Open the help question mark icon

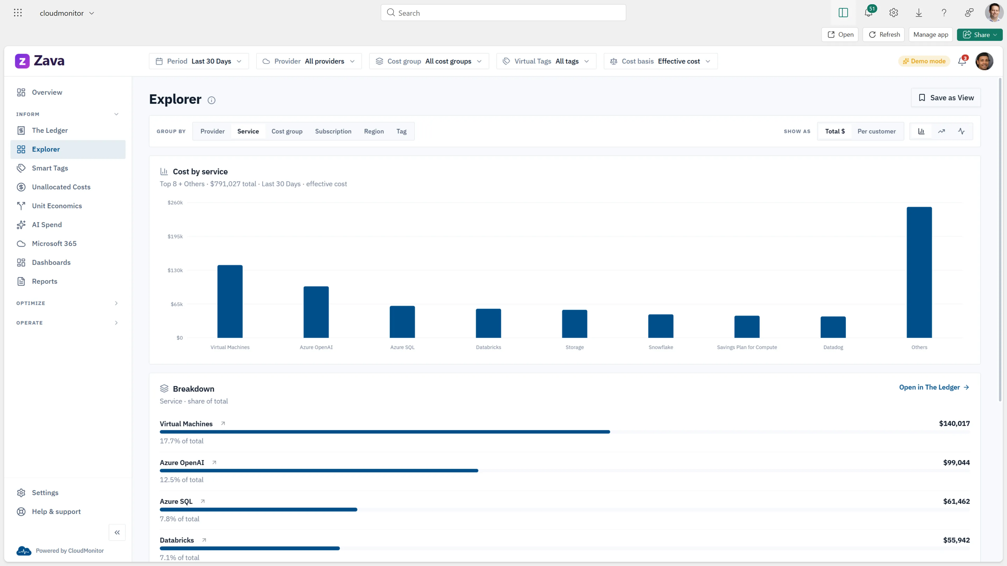pyautogui.click(x=944, y=13)
